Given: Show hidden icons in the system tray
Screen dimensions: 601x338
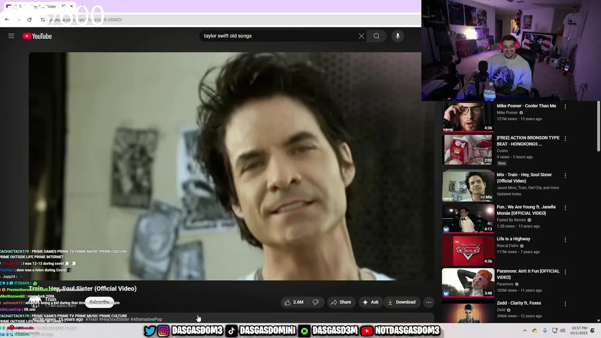Looking at the screenshot, I should [525, 331].
